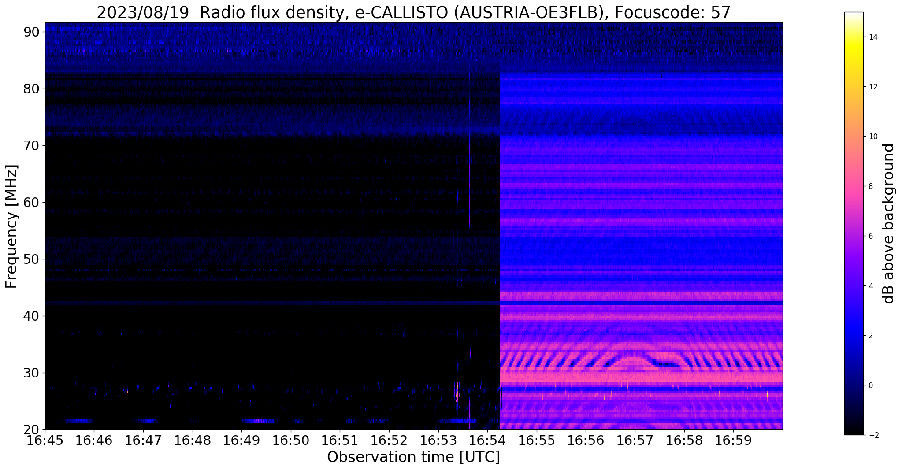Click the 16:48 time tick label
902x470 pixels.
coord(193,440)
